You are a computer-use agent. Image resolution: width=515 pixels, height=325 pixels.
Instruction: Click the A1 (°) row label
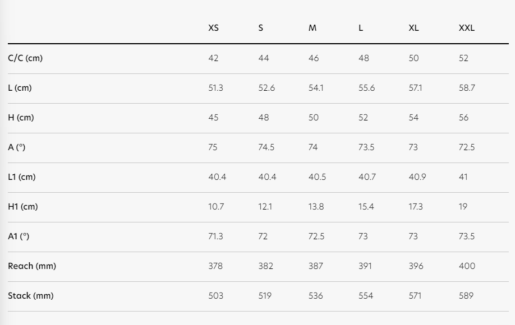tap(19, 236)
